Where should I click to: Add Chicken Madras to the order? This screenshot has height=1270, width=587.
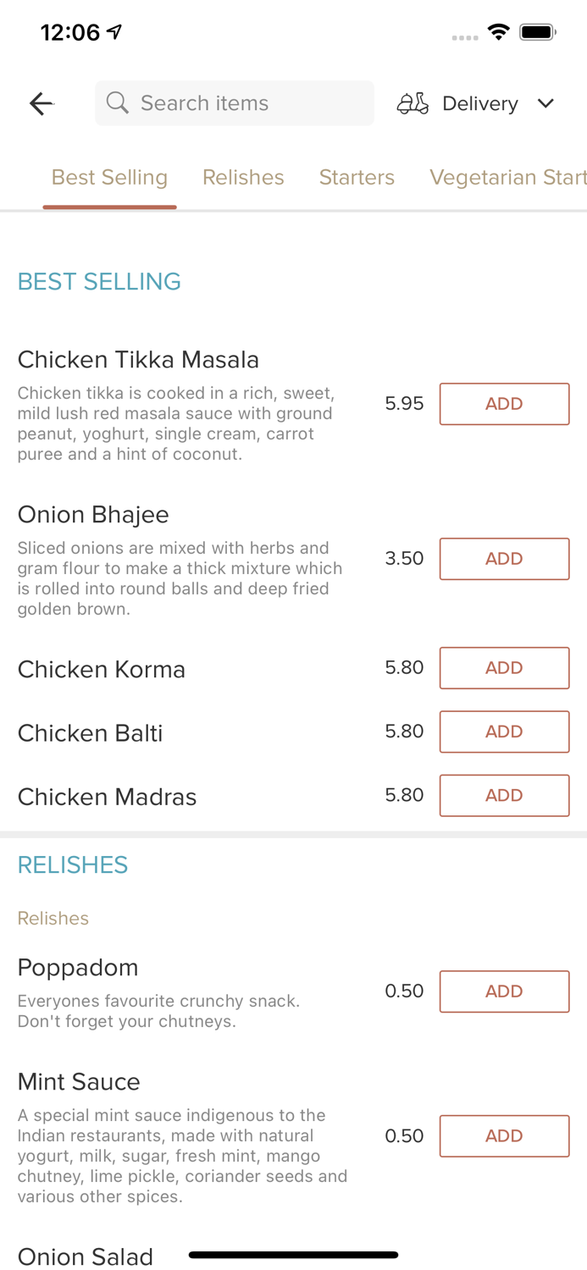coord(504,795)
